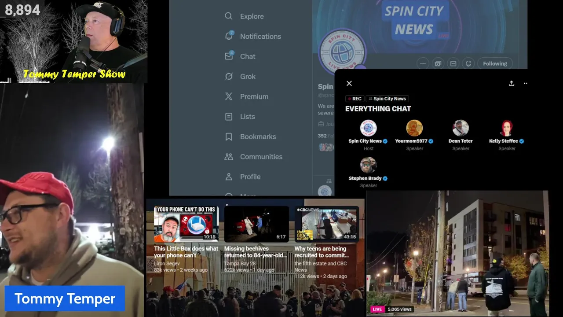
Task: Click '83k views • 2 weeks ago' text
Action: 181,270
